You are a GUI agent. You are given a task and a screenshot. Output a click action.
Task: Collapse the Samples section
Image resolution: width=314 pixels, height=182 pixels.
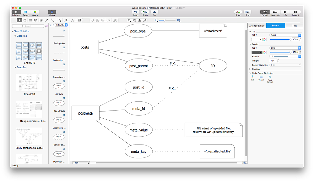pyautogui.click(x=15, y=67)
